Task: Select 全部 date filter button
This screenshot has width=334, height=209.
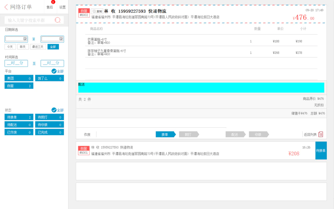Action: 53,47
